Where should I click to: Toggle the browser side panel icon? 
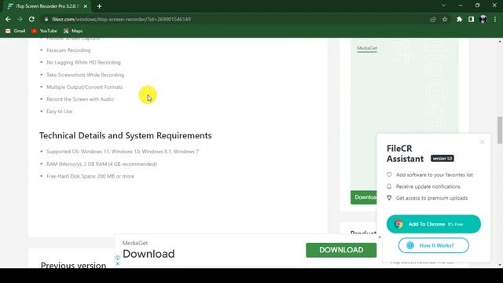[471, 19]
